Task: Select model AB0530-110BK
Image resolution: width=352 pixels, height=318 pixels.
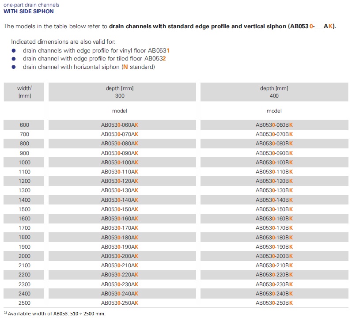Action: pyautogui.click(x=274, y=172)
